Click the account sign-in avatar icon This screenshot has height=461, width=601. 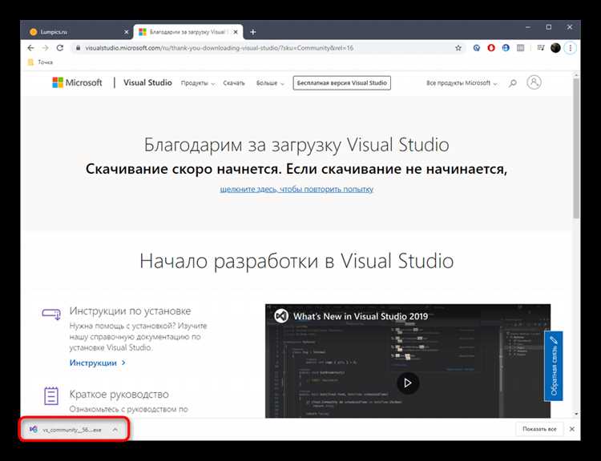(x=534, y=82)
